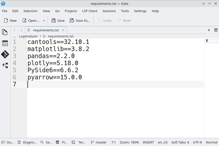Click the Quick Open lightning icon
The image size is (219, 146).
[209, 30]
